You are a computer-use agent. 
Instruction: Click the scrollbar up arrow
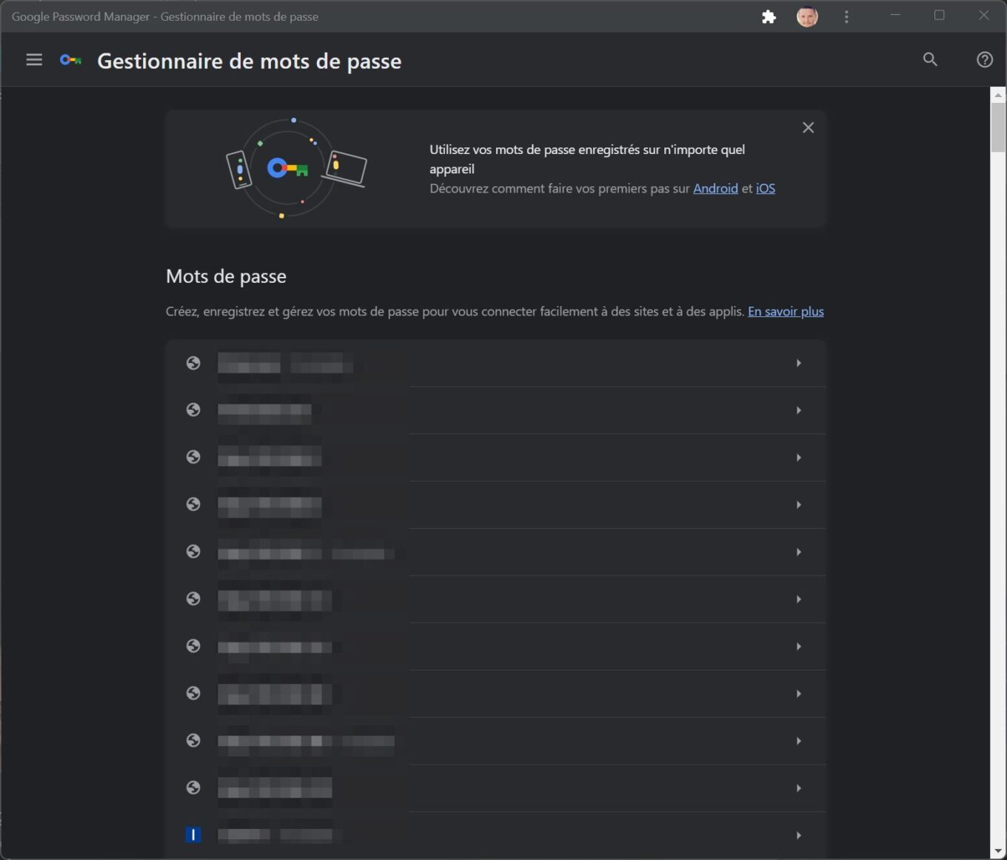click(x=998, y=95)
